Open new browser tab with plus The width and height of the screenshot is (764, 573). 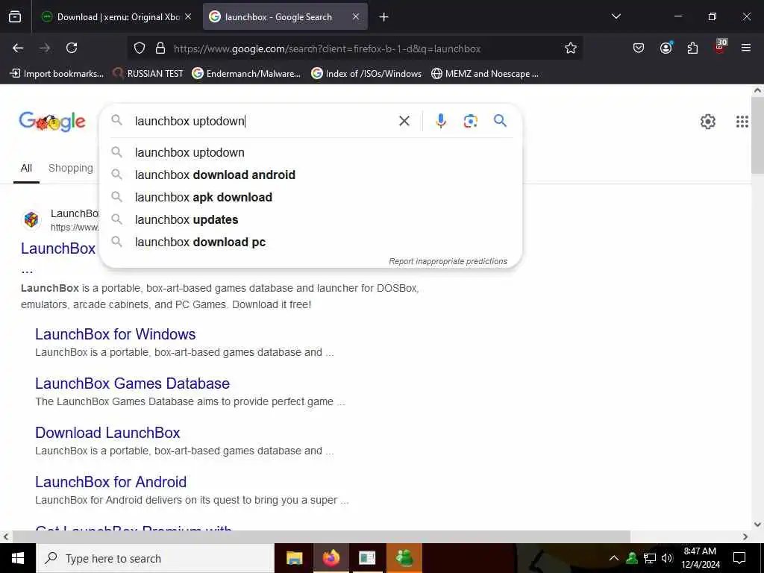point(384,17)
